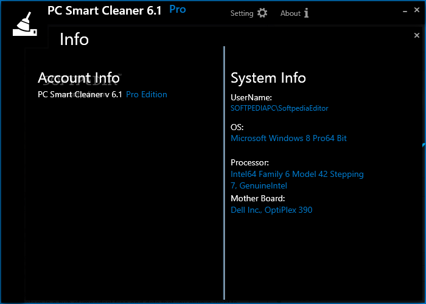This screenshot has height=304, width=426.
Task: Click the blue Pro label in title
Action: click(178, 10)
